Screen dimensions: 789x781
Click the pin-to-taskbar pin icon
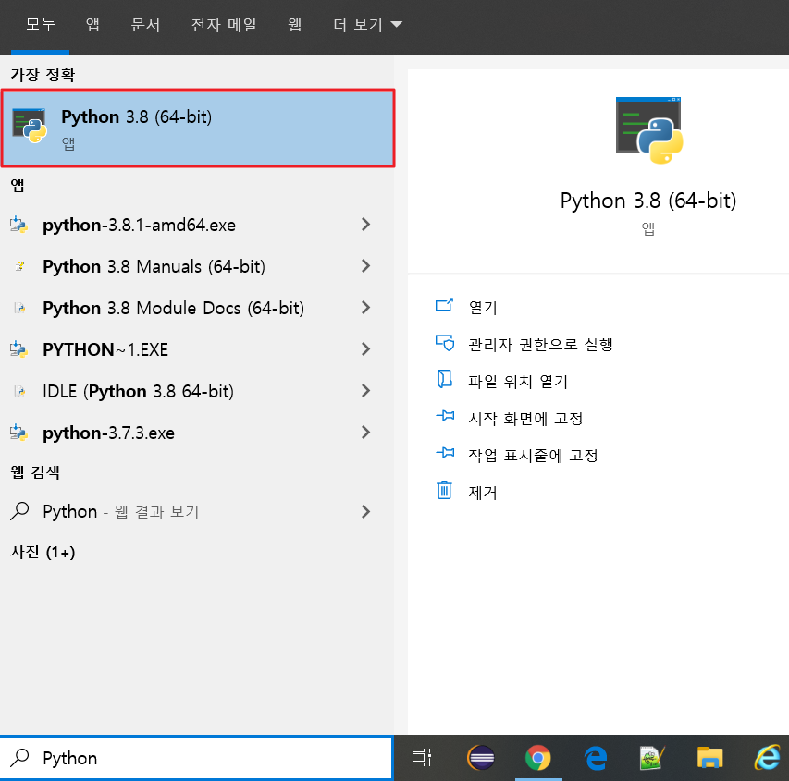click(x=445, y=453)
